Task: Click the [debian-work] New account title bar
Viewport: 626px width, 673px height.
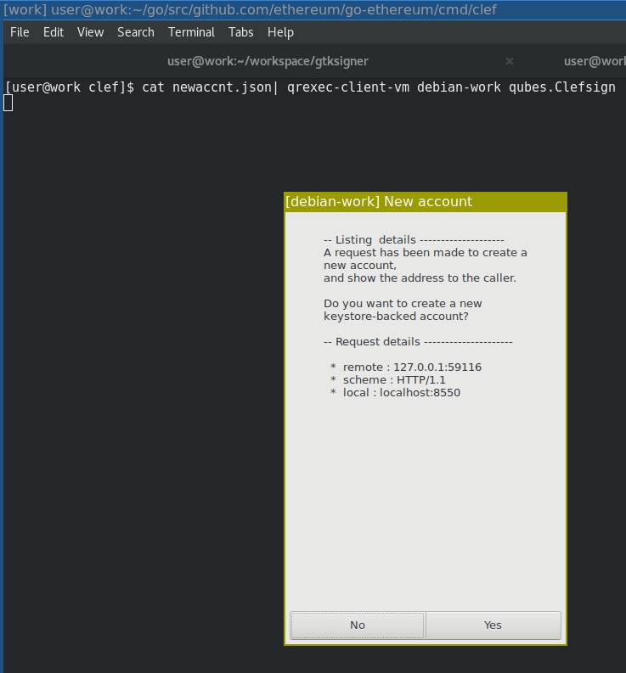Action: click(x=425, y=202)
